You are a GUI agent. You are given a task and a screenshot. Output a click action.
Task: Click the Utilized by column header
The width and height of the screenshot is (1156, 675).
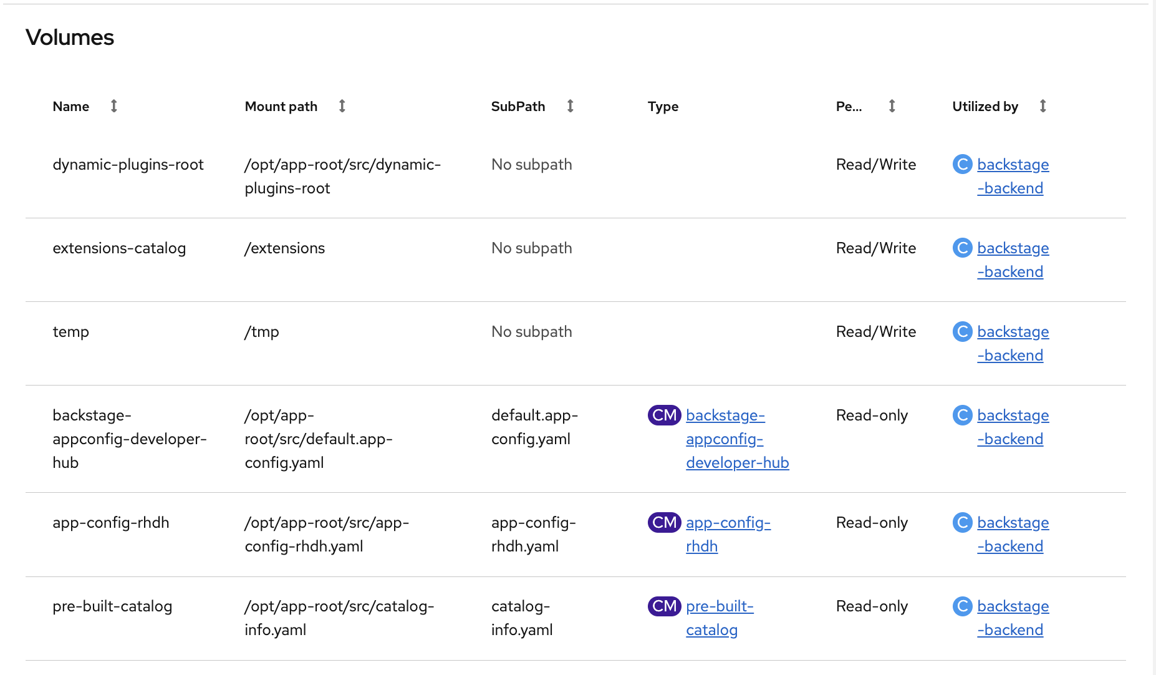(x=985, y=107)
